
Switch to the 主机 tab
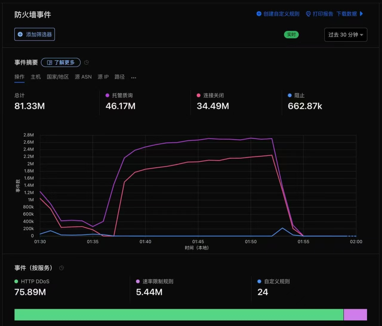36,77
